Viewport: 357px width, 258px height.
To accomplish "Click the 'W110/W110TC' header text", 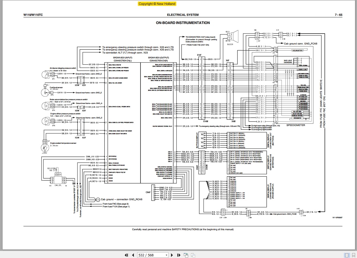I will coord(33,15).
